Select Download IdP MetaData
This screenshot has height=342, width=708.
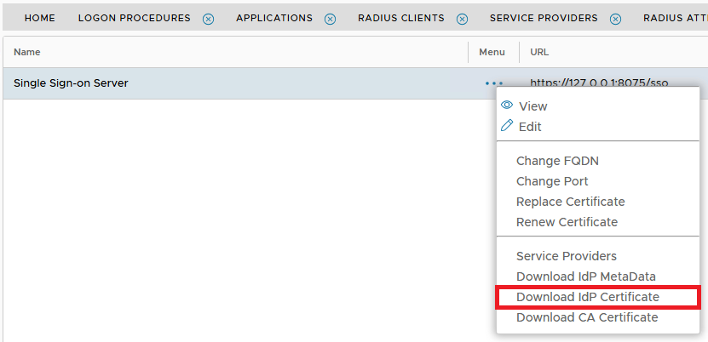(x=586, y=276)
